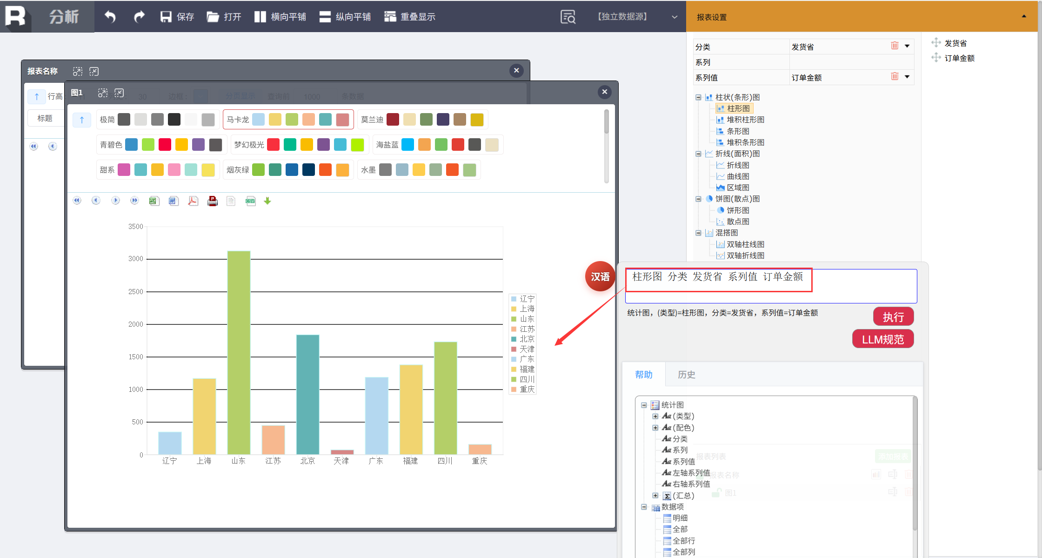Click the Chinese command text input box
This screenshot has width=1042, height=558.
pos(770,286)
